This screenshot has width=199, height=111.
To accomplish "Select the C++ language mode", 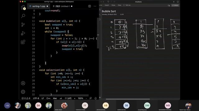I will click(x=49, y=98).
